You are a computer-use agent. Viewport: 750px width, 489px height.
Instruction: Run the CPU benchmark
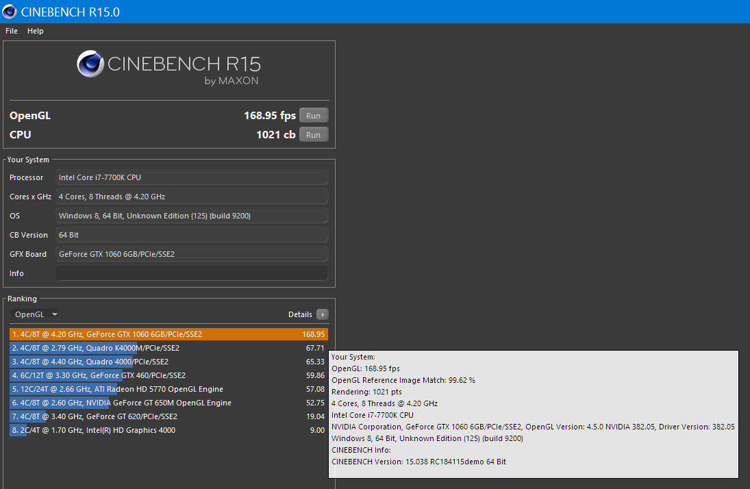click(x=314, y=135)
